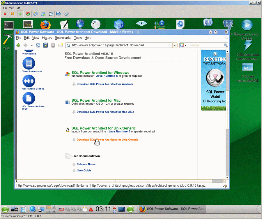262x219 pixels.
Task: Open the YaST hammer desktop icon
Action: coord(7,40)
